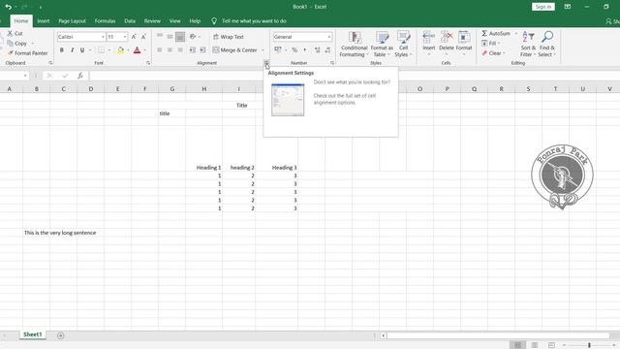Image resolution: width=620 pixels, height=349 pixels.
Task: Align text left
Action: pyautogui.click(x=159, y=50)
